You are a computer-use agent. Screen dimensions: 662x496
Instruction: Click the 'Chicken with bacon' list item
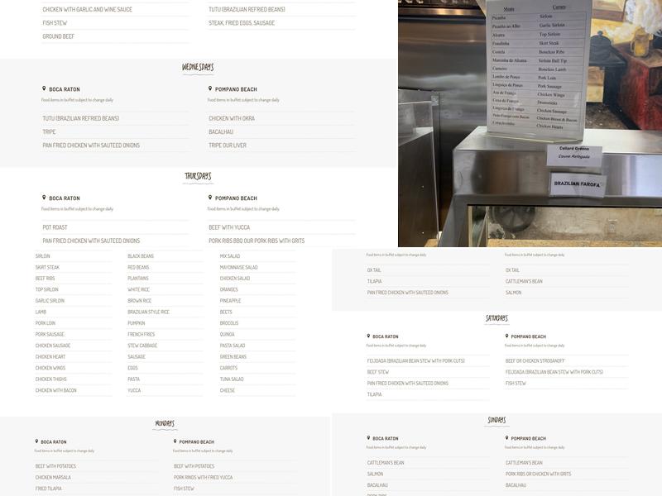pyautogui.click(x=56, y=390)
